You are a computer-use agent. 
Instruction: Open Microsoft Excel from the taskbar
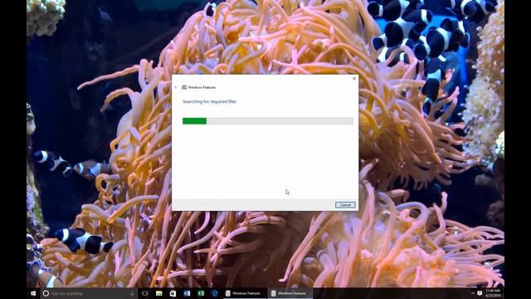point(201,293)
